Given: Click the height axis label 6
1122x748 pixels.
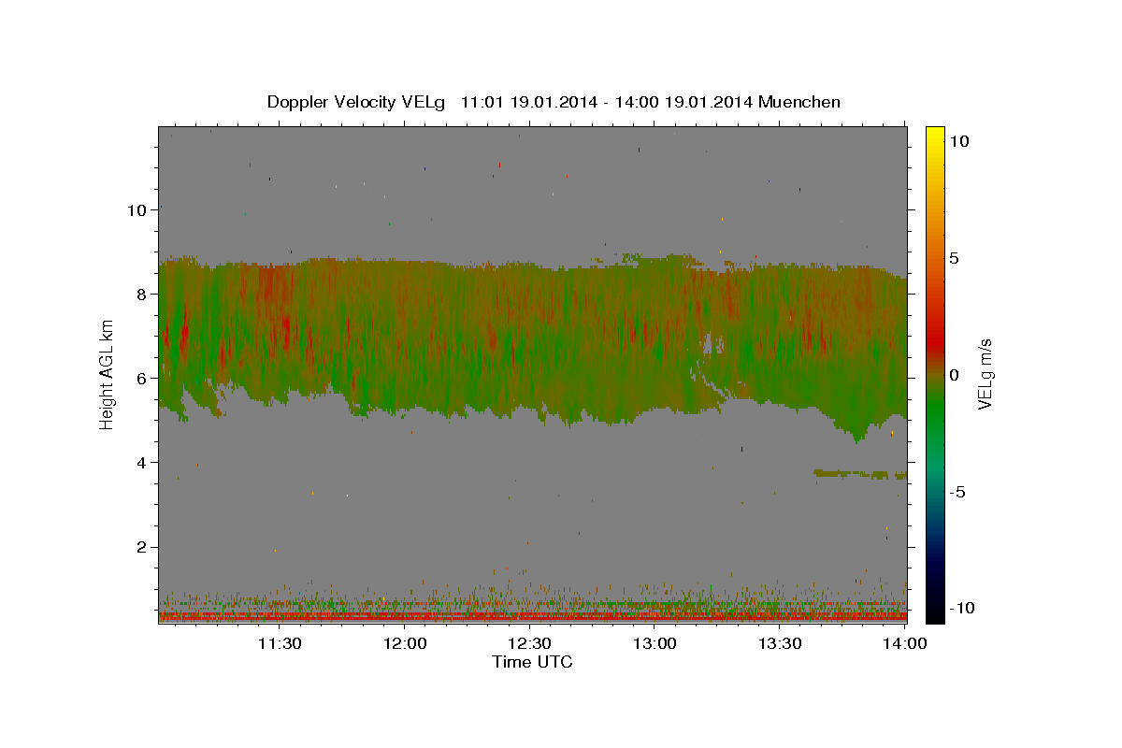Looking at the screenshot, I should (x=141, y=378).
